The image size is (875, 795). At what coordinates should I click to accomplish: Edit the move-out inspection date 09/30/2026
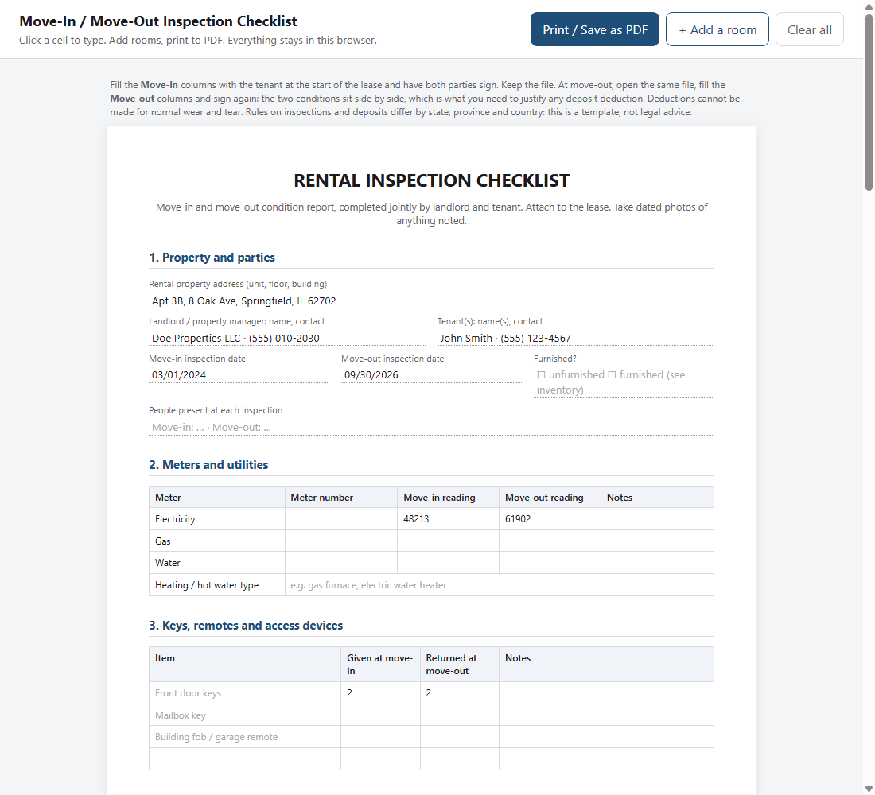tap(431, 375)
